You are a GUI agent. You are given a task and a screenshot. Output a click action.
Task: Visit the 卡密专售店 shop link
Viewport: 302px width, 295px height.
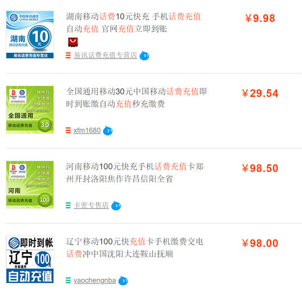coord(91,205)
